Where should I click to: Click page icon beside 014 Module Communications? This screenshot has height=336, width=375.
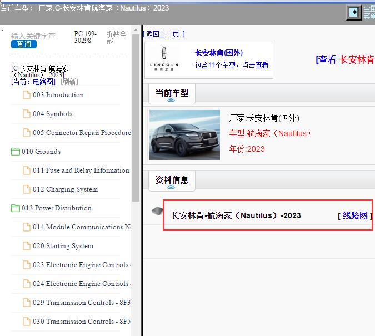tap(27, 227)
